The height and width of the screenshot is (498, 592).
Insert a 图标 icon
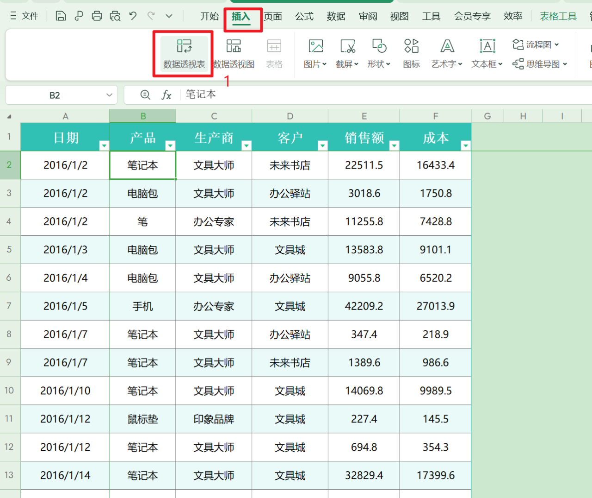click(411, 54)
